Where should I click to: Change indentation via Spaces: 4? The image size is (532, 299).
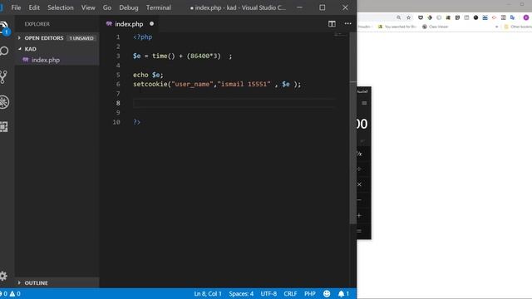coord(241,293)
